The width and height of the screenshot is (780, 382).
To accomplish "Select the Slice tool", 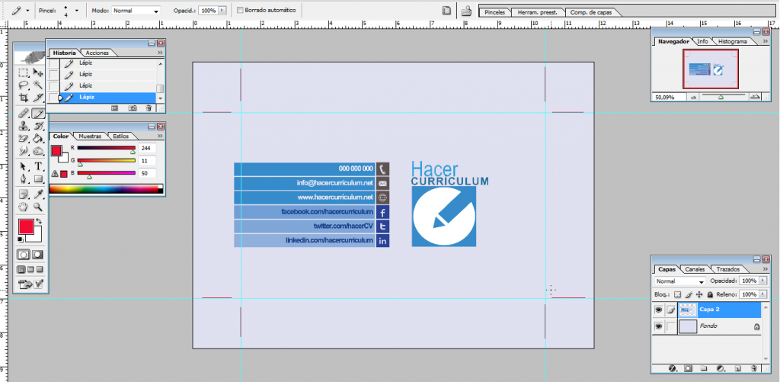I will point(38,97).
